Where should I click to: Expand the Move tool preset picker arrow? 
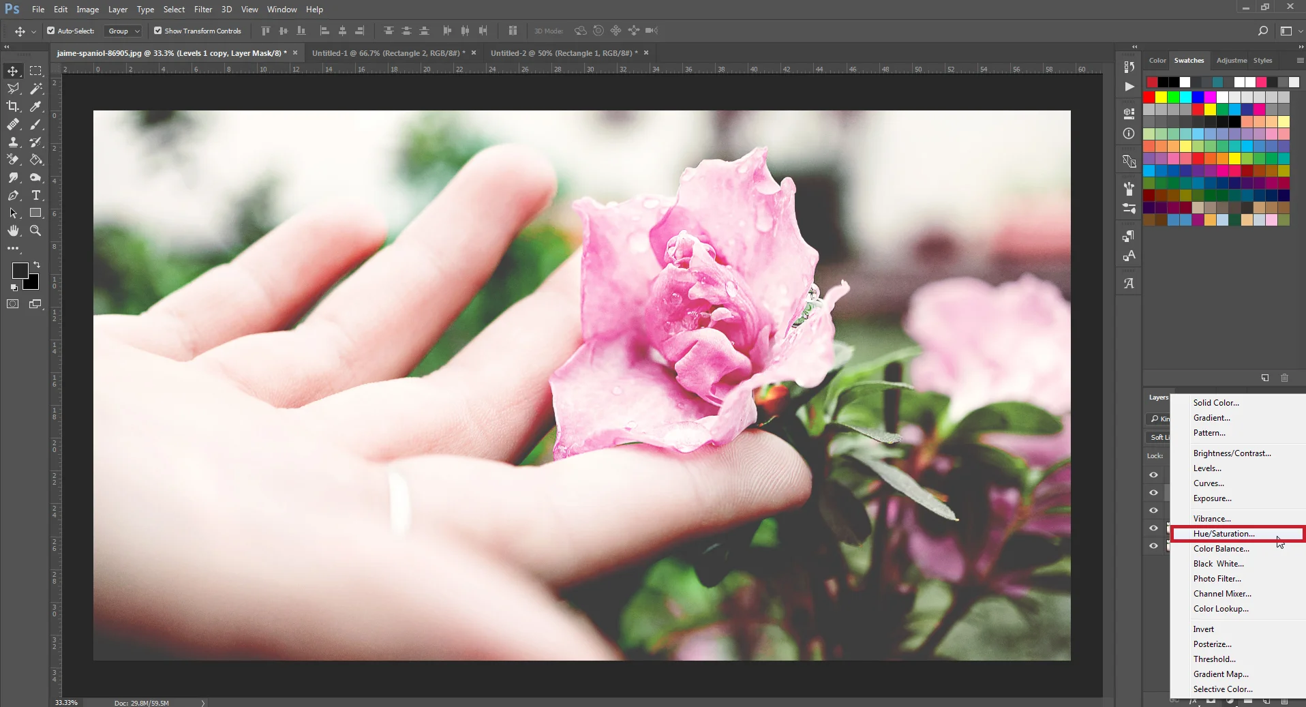click(x=33, y=31)
